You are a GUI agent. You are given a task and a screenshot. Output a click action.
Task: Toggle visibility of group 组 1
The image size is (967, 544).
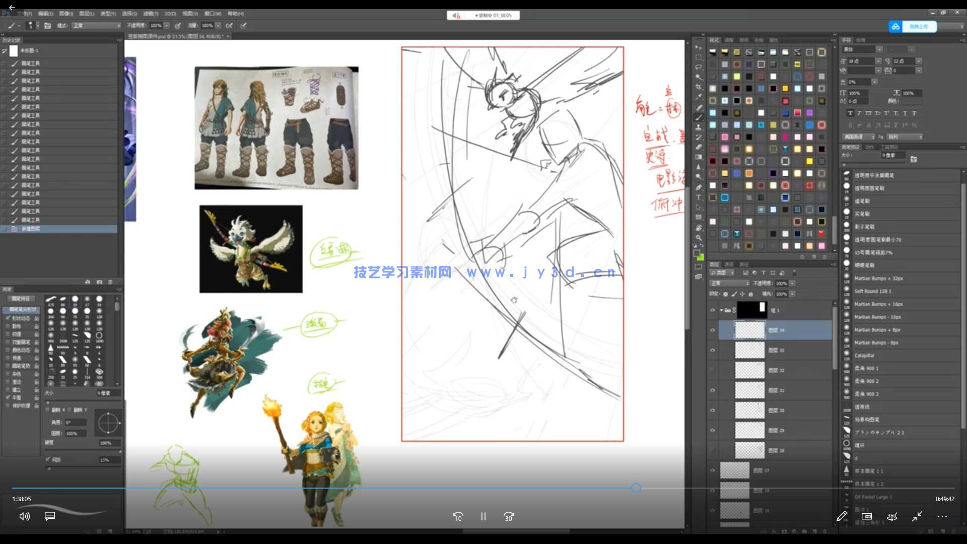click(712, 310)
